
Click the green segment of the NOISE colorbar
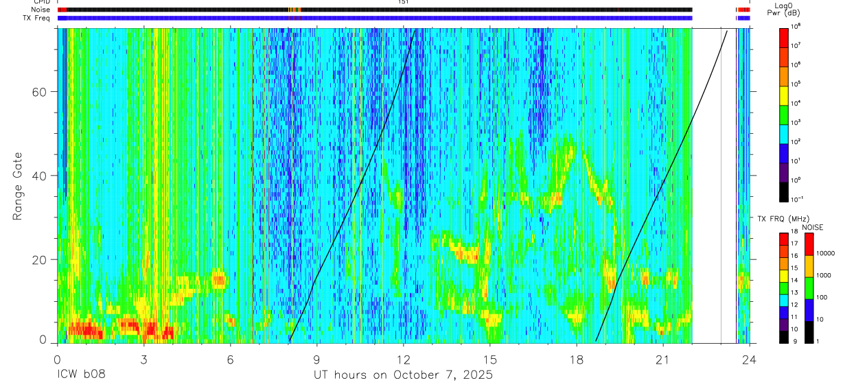click(x=809, y=288)
